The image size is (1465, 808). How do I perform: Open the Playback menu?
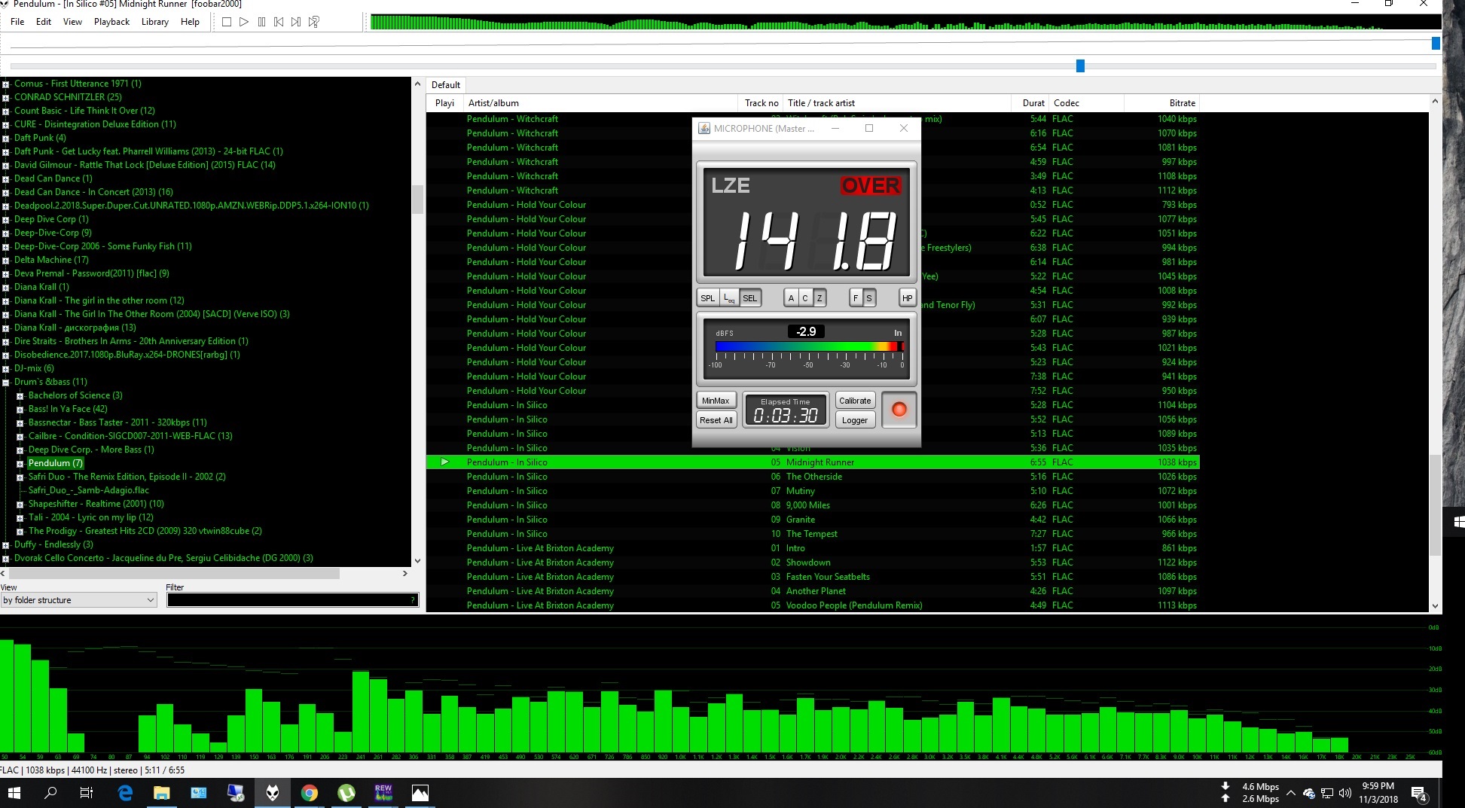pos(111,22)
